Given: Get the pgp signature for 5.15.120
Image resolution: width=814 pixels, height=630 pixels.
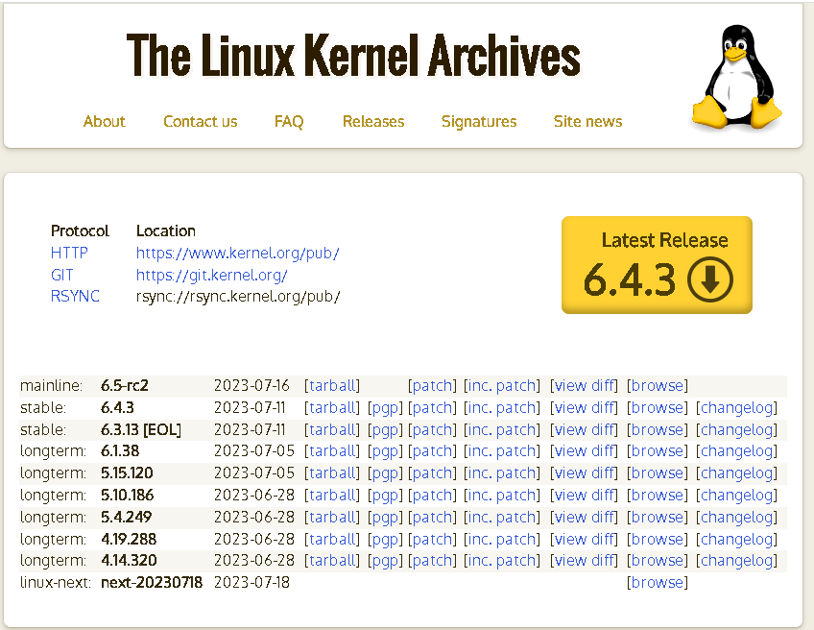Looking at the screenshot, I should click(385, 473).
